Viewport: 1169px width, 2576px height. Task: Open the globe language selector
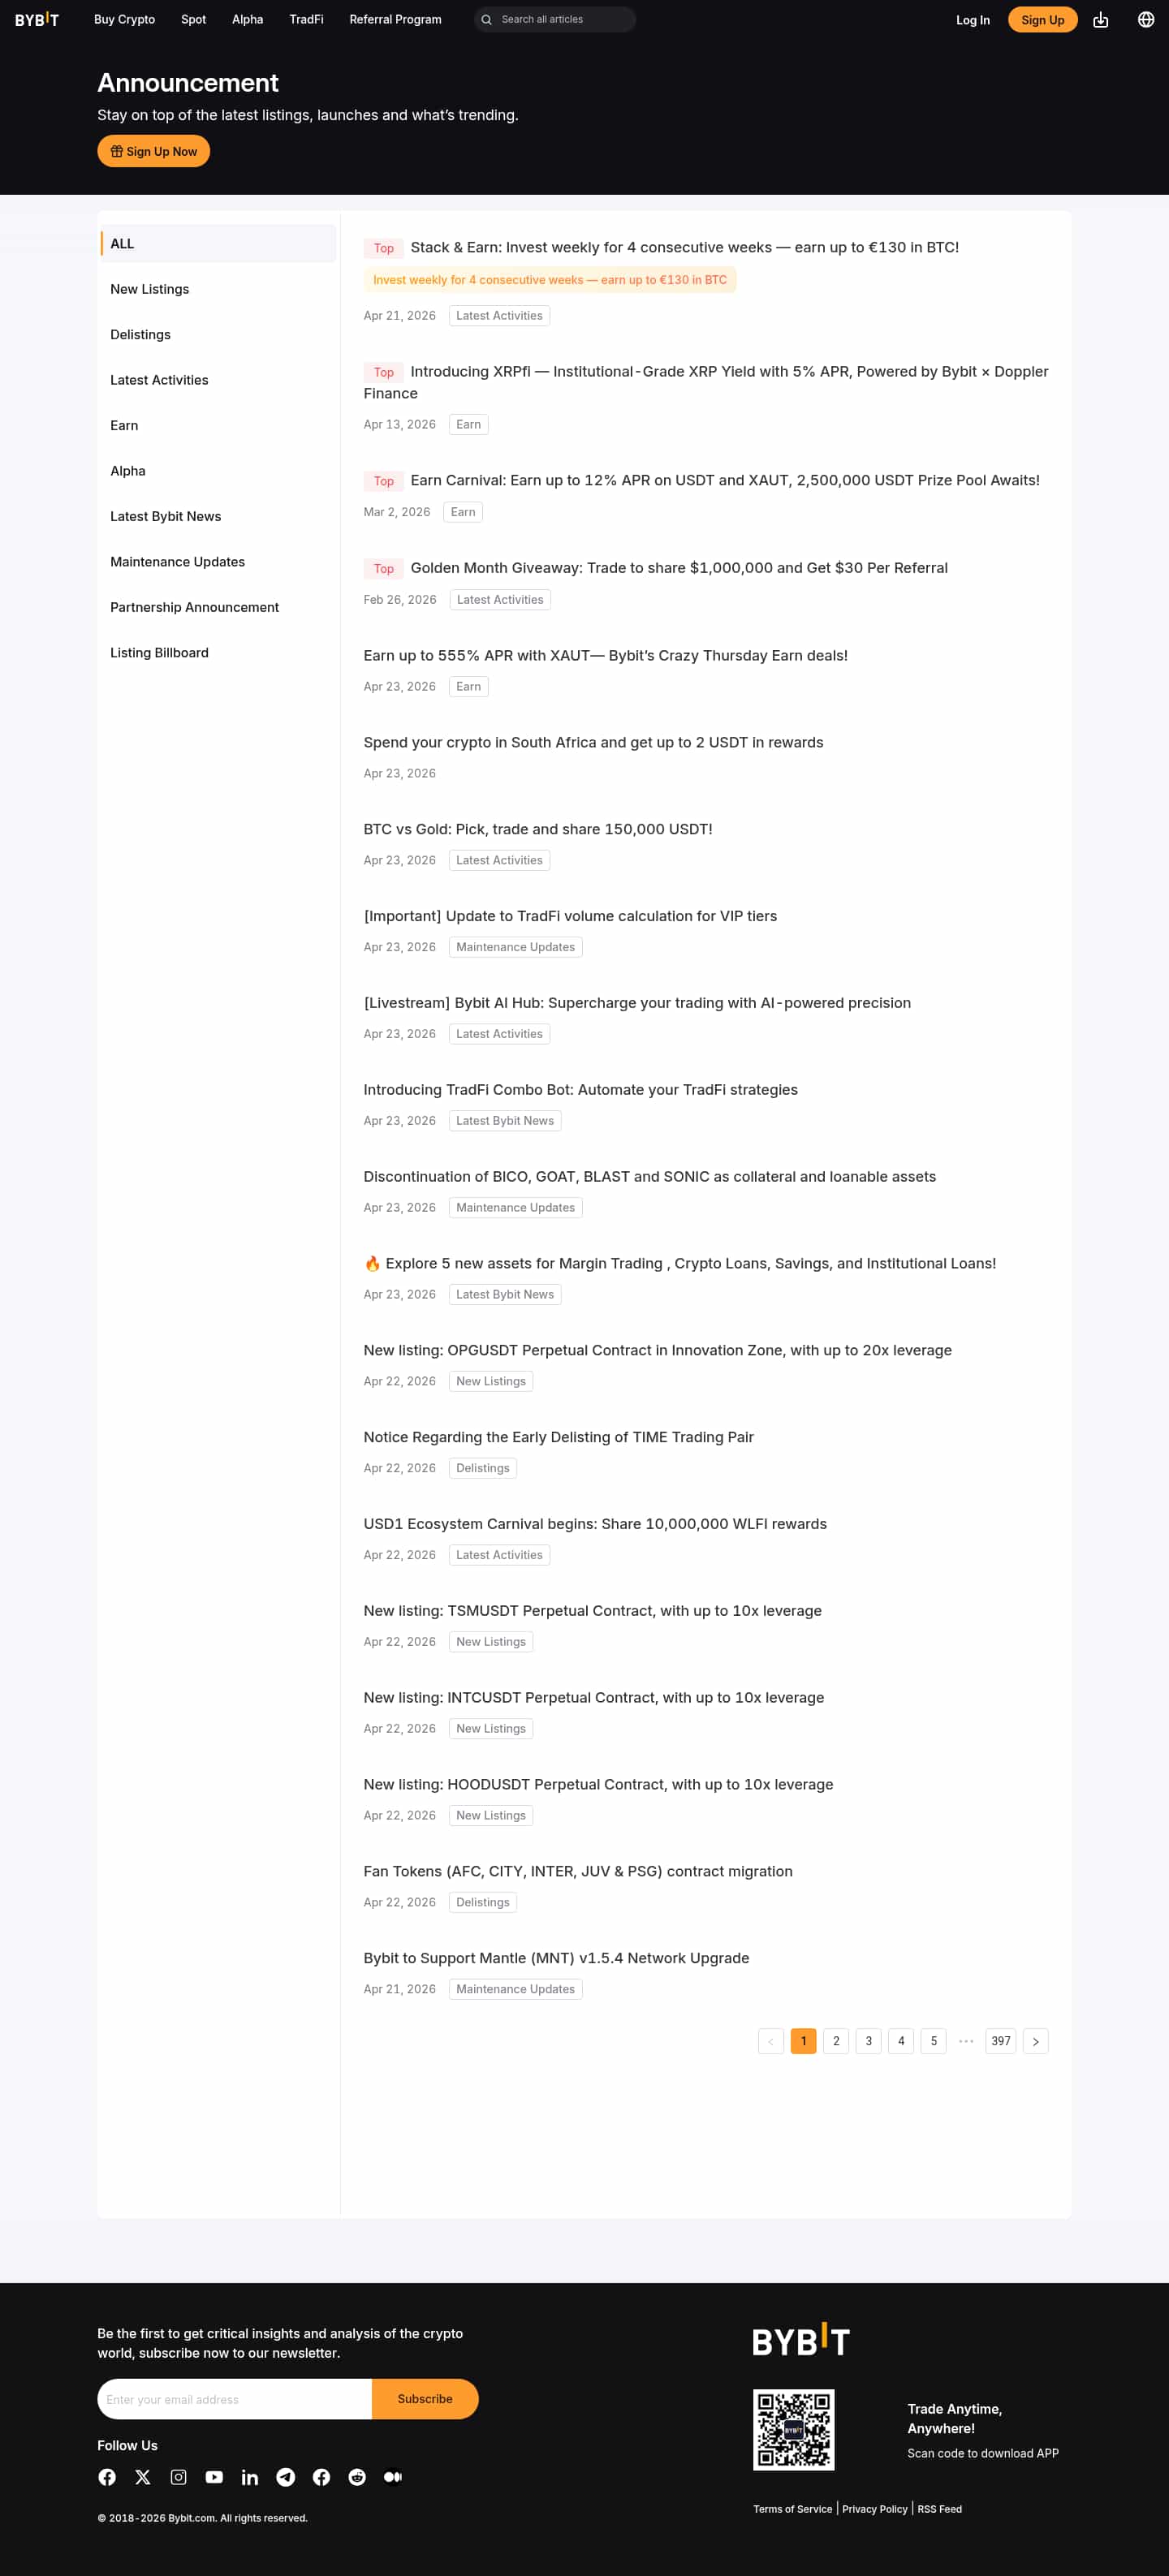pyautogui.click(x=1146, y=20)
